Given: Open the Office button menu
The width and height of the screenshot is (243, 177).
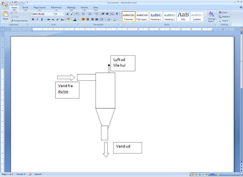Looking at the screenshot, I should pyautogui.click(x=4, y=4).
